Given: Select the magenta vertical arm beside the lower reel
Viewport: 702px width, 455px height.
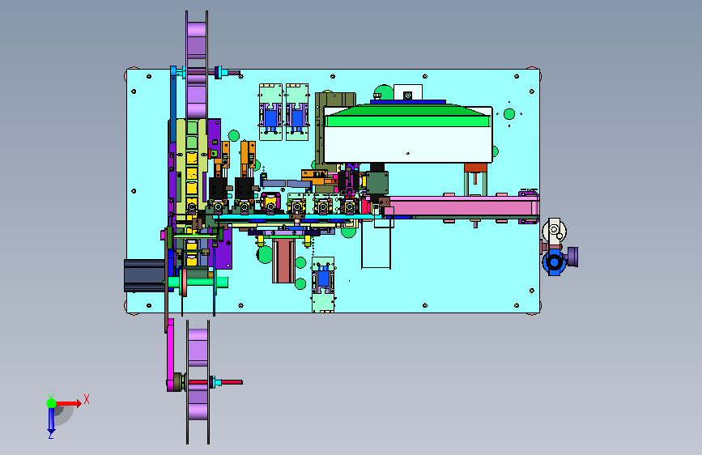Looking at the screenshot, I should tap(171, 354).
